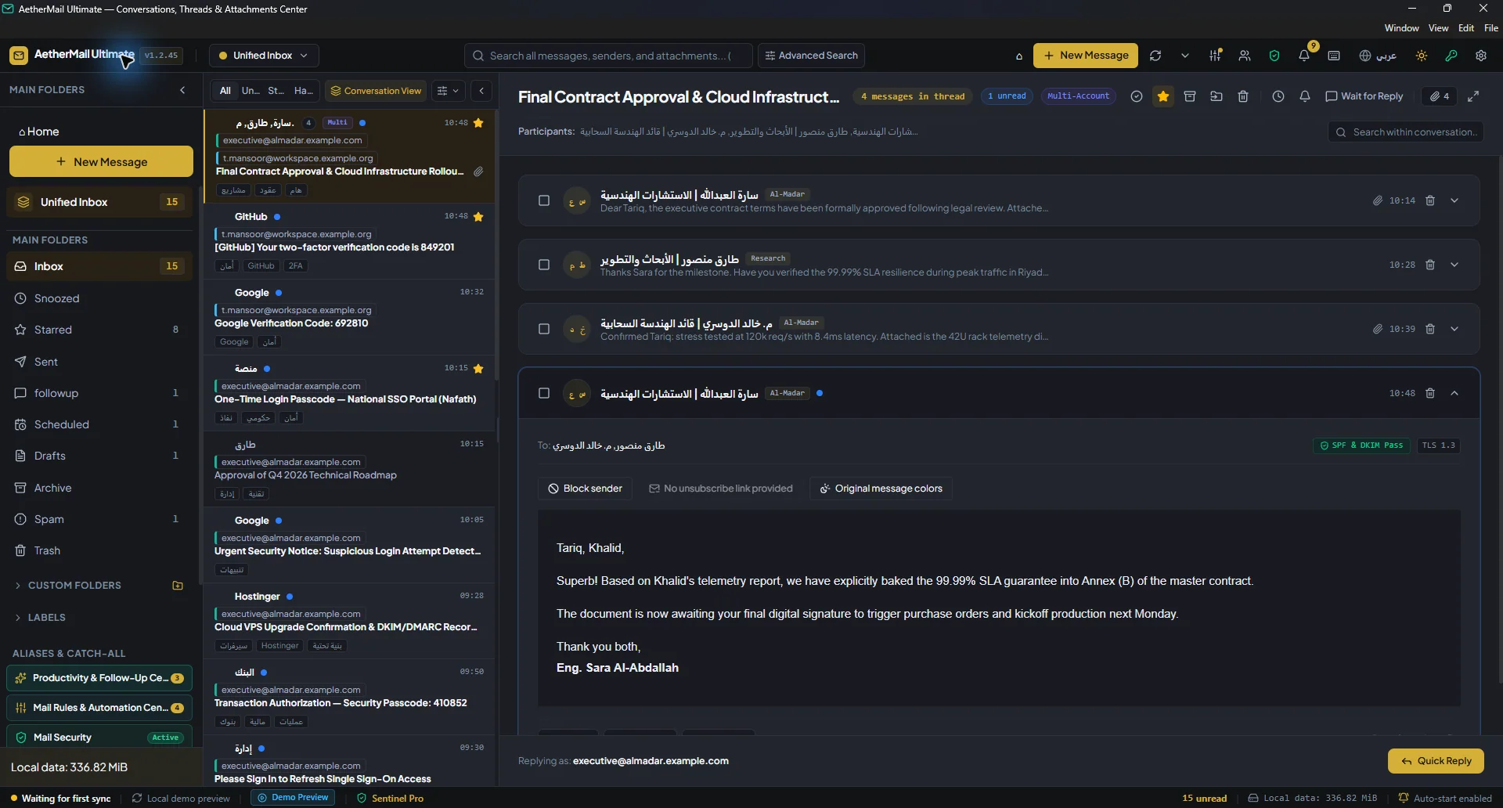Viewport: 1503px width, 808px height.
Task: Delete the whole thread with header trash icon
Action: (x=1243, y=96)
